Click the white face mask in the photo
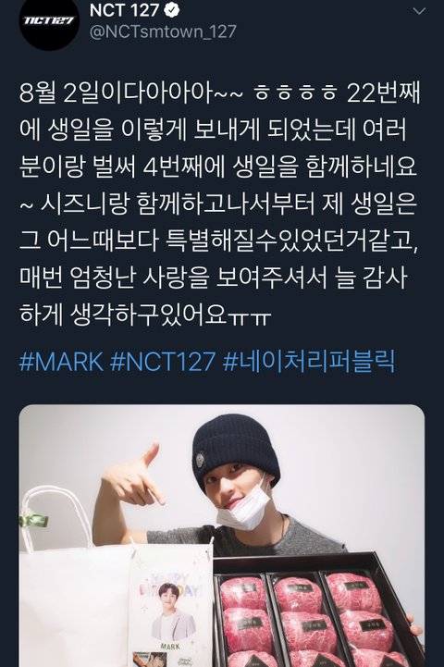444x667 pixels. point(244,508)
